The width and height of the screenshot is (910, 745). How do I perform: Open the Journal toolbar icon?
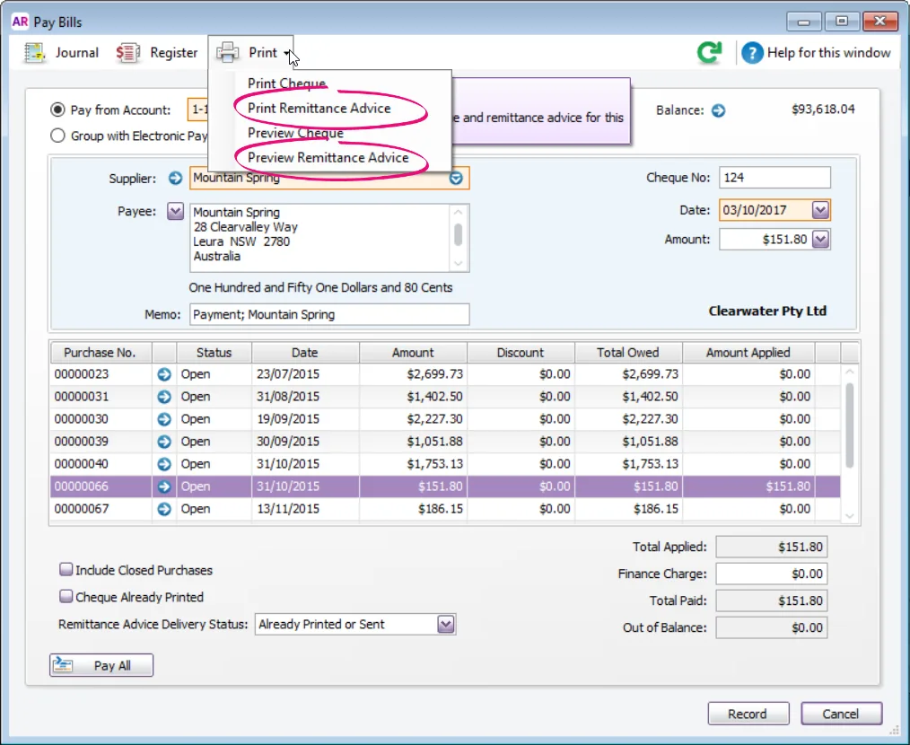click(35, 53)
